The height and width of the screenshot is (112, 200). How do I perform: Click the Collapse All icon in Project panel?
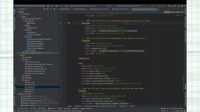click(x=51, y=9)
